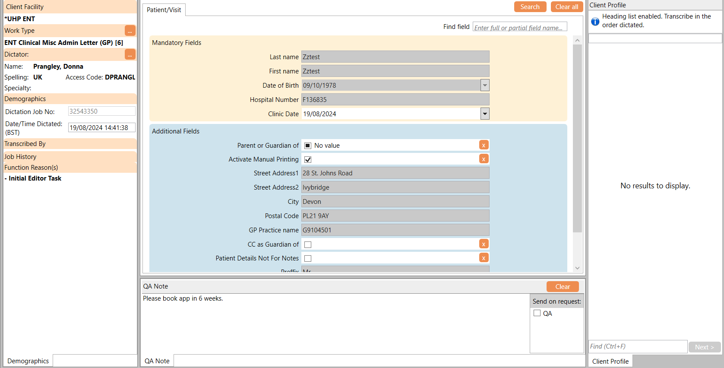The height and width of the screenshot is (368, 724).
Task: Collapse the Client Facility header
Action: coord(70,7)
